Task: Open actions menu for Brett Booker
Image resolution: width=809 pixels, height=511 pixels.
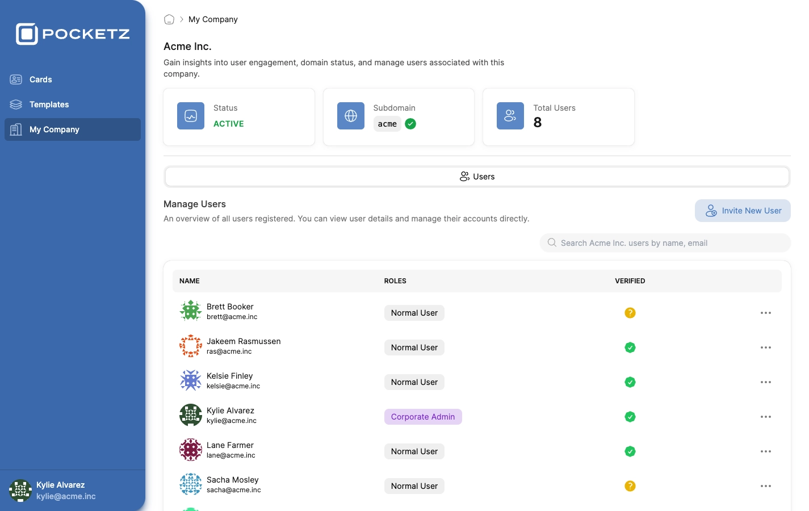Action: pyautogui.click(x=765, y=313)
